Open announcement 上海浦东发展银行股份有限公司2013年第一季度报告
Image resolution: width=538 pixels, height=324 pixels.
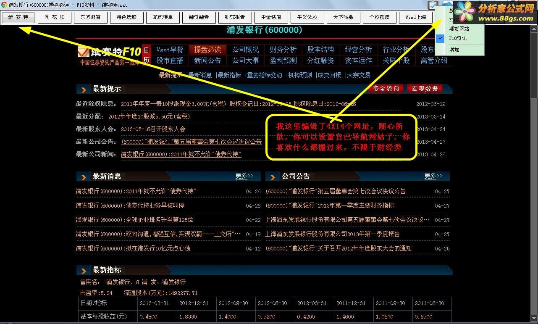click(333, 234)
